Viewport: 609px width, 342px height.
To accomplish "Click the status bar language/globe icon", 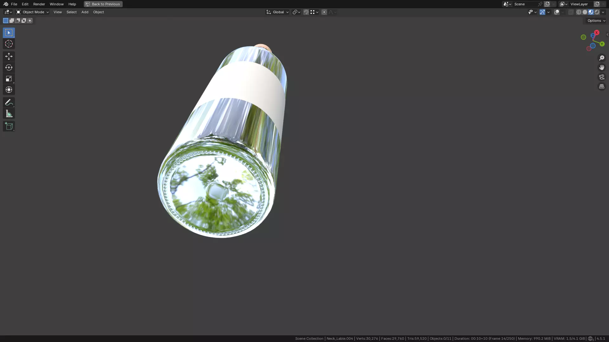I will (591, 339).
